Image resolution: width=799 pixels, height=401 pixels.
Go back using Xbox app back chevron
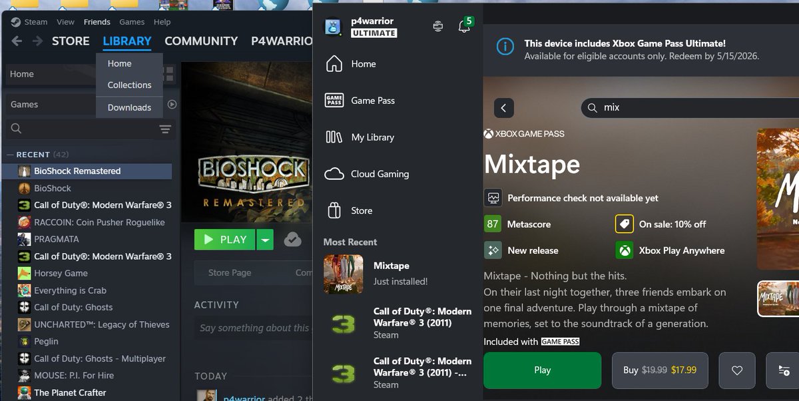tap(503, 107)
